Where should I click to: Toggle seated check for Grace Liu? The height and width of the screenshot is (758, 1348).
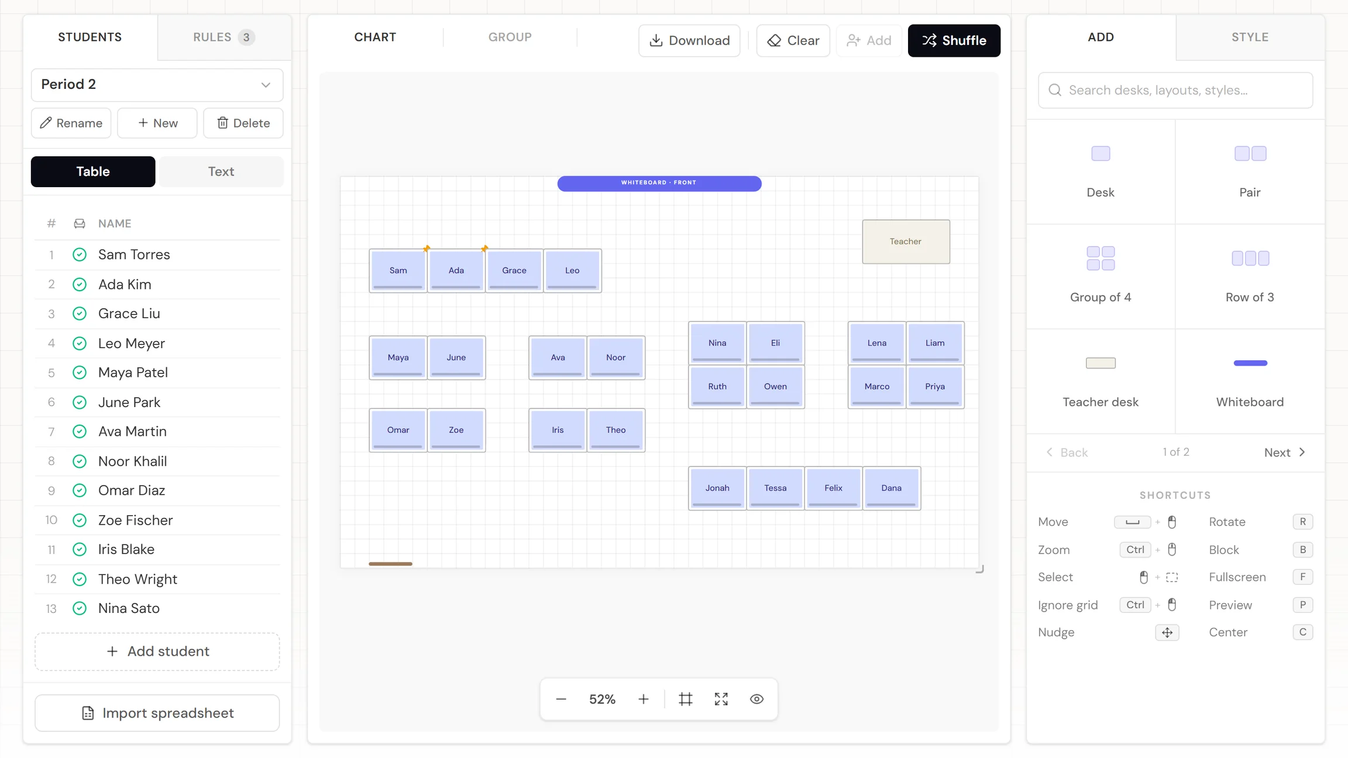pyautogui.click(x=80, y=313)
